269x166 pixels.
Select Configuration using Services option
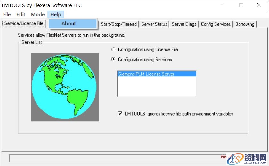tap(113, 59)
